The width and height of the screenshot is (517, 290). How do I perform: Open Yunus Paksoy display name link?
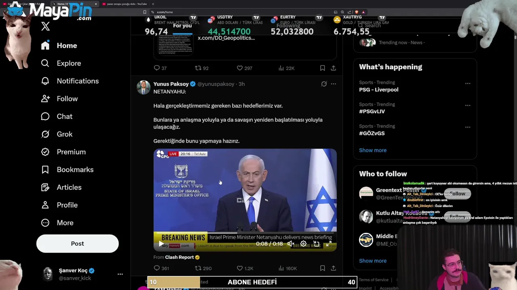171,84
